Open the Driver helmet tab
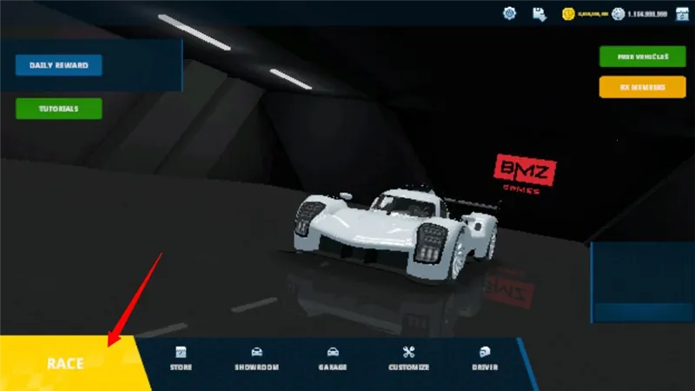695x391 pixels. (485, 359)
